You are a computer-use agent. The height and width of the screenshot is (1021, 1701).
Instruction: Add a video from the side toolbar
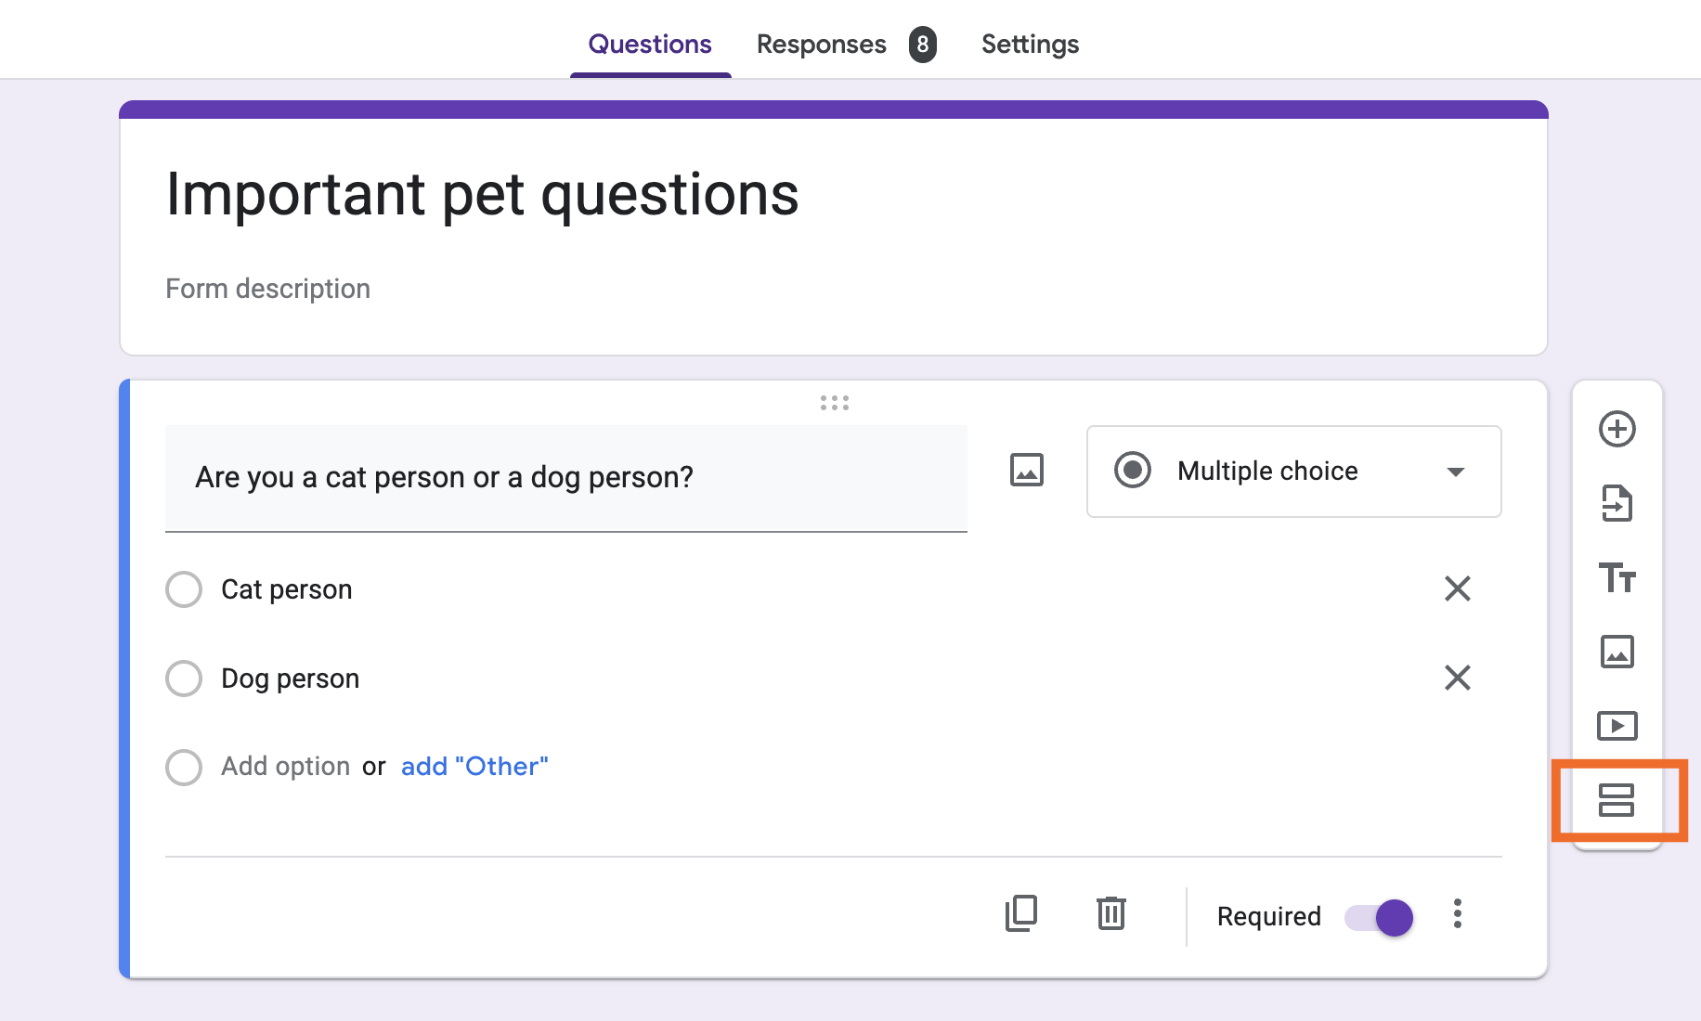coord(1617,726)
